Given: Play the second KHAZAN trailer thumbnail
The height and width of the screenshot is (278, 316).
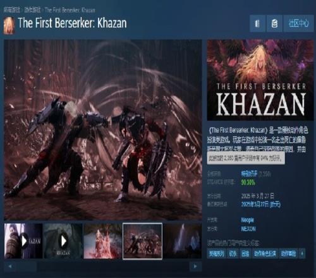Looking at the screenshot, I should coord(63,241).
